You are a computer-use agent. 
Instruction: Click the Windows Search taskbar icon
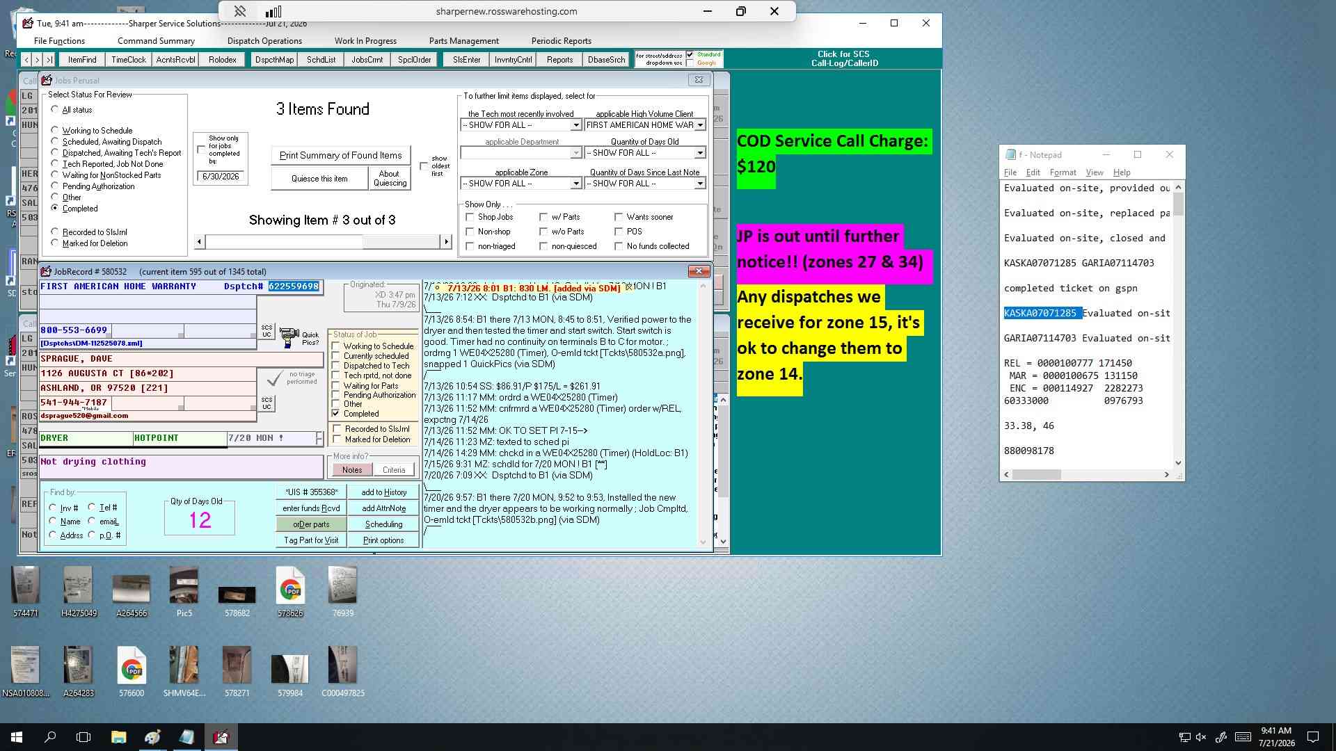pyautogui.click(x=50, y=737)
